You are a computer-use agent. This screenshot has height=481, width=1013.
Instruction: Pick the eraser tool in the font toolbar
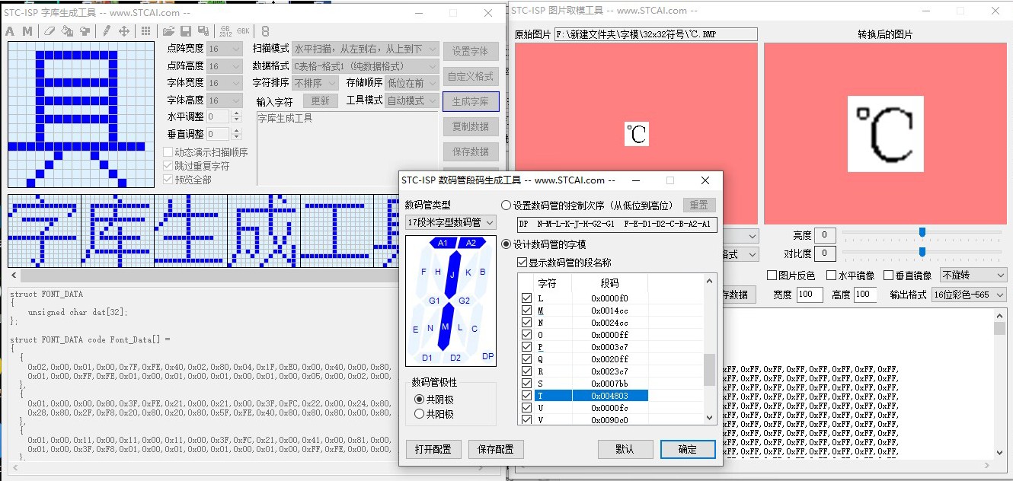tap(50, 31)
